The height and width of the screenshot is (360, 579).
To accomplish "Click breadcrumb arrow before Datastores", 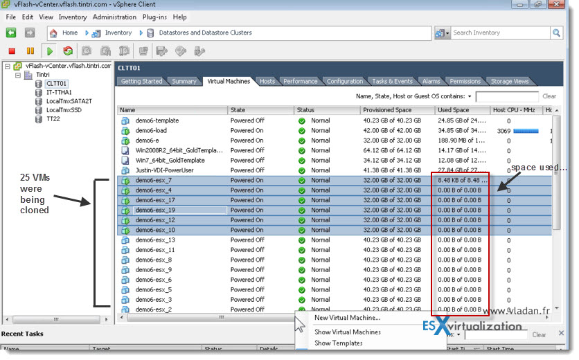I will (141, 33).
